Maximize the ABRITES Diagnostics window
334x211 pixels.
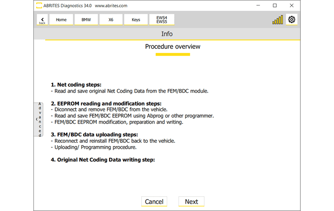(275, 6)
